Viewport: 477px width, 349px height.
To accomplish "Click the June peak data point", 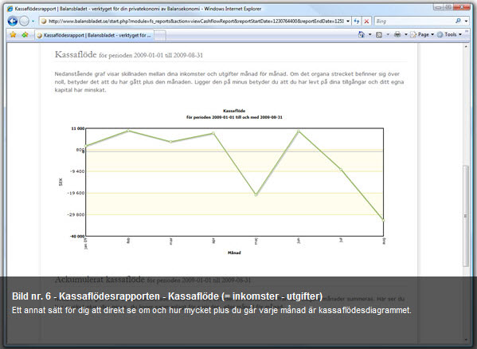I will [x=299, y=131].
